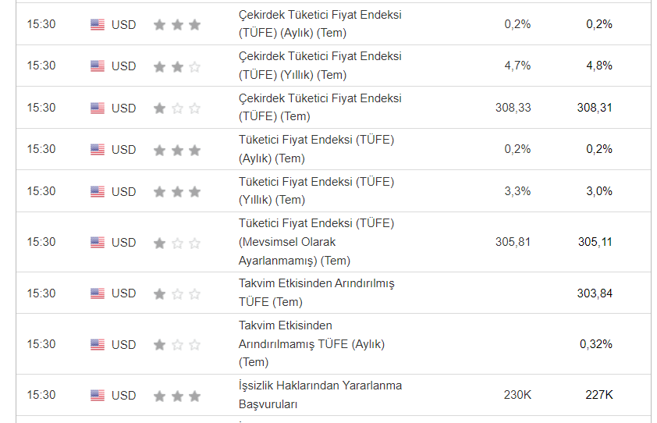
Task: Click the 15:30 time in the 305,11 row
Action: [41, 242]
